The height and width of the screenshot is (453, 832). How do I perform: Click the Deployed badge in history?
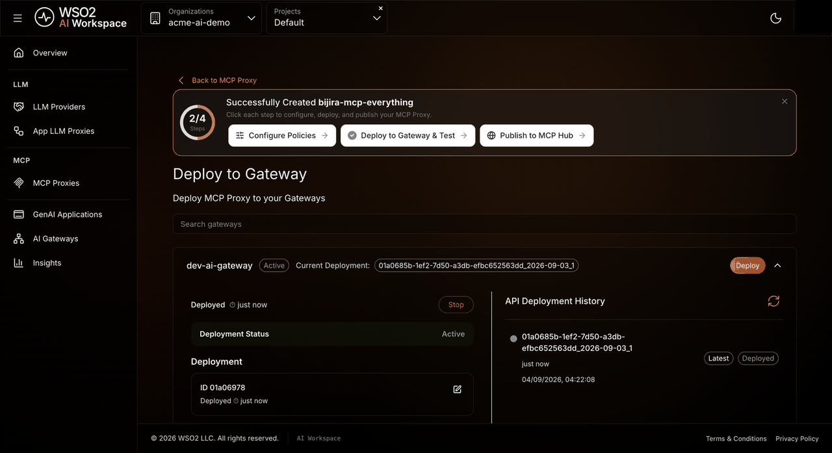click(x=758, y=358)
